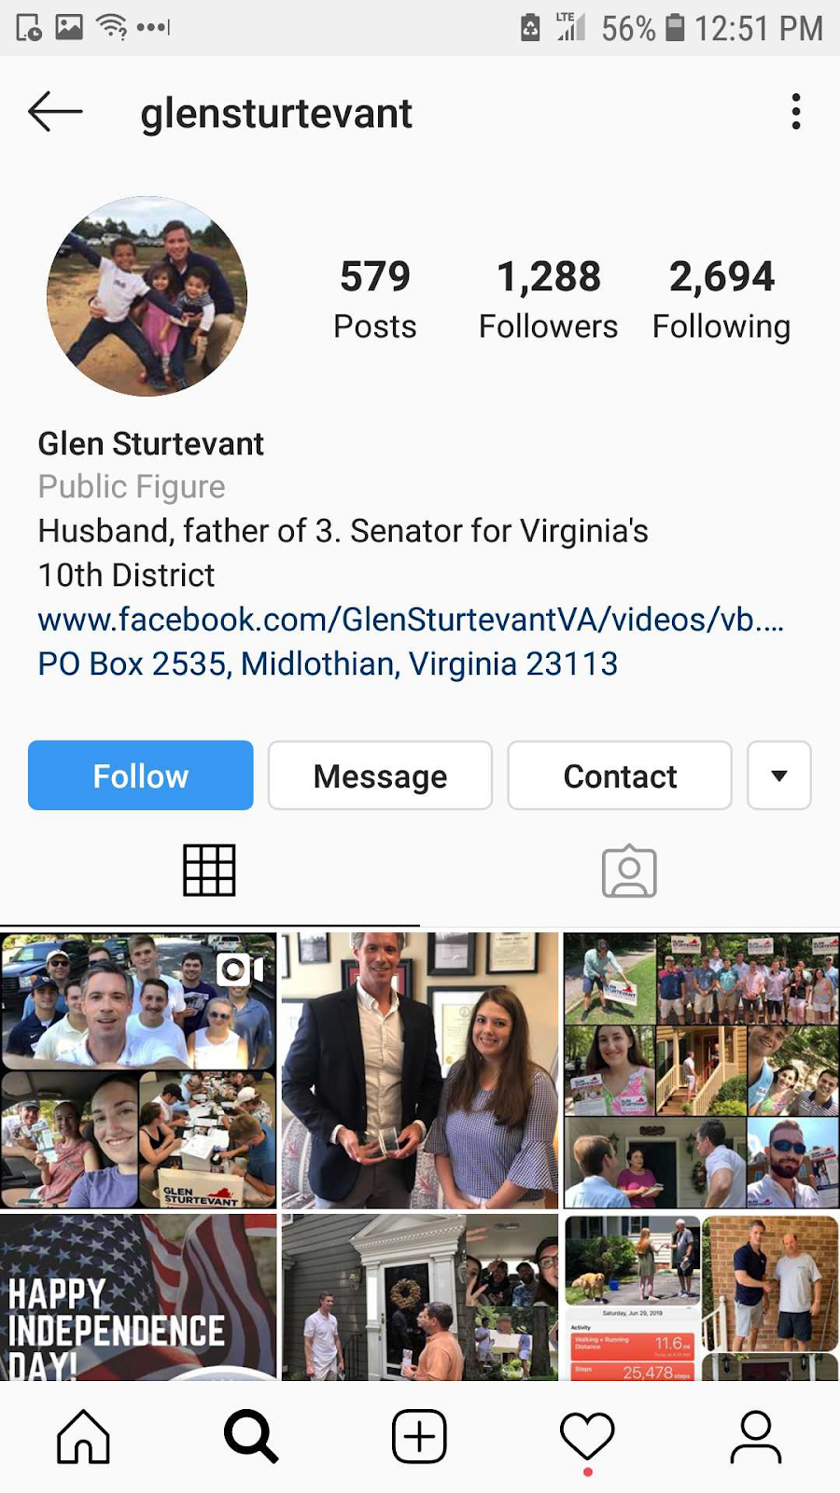Viewport: 840px width, 1493px height.
Task: Open my profile person icon
Action: tap(755, 1436)
